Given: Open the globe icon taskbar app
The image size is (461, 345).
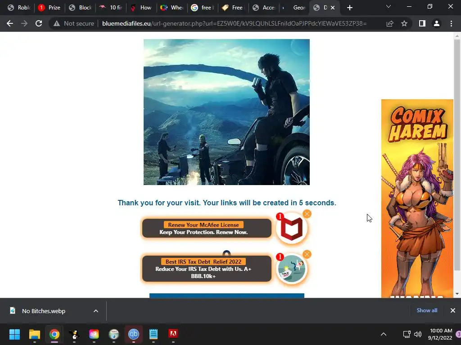Looking at the screenshot, I should [x=114, y=334].
